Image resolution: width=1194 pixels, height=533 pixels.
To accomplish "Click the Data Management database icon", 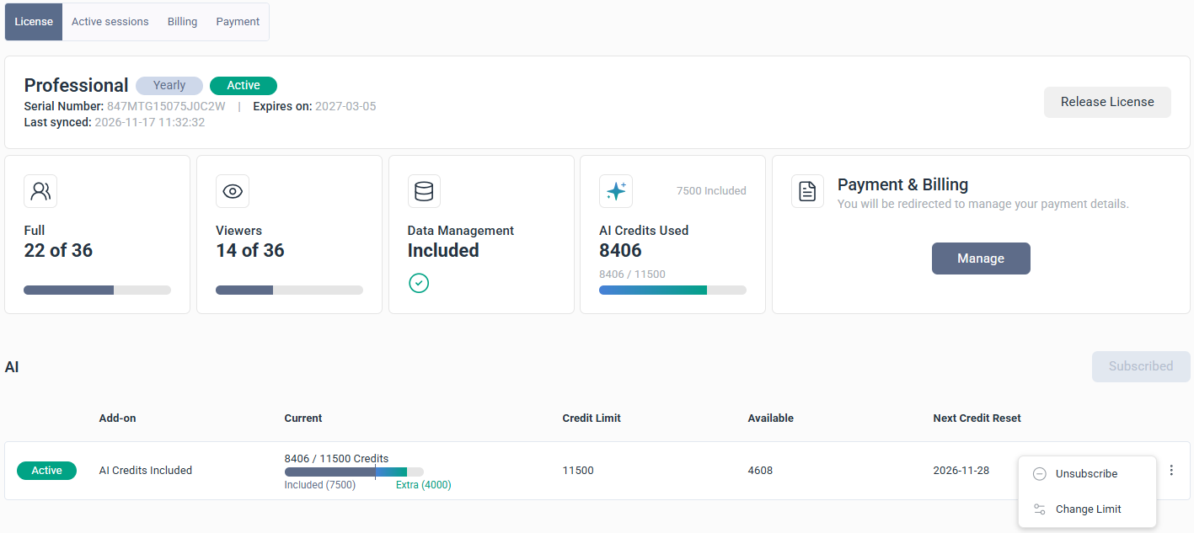I will pyautogui.click(x=424, y=191).
